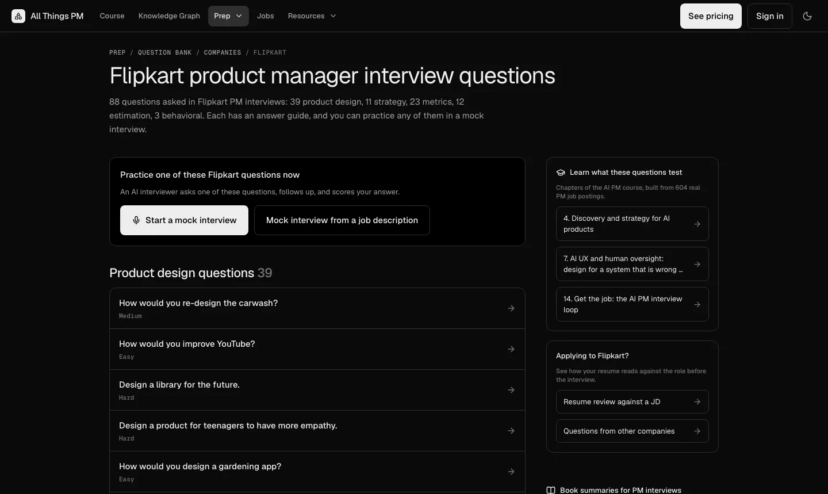Click the microphone icon on Start a mock interview

pyautogui.click(x=136, y=220)
